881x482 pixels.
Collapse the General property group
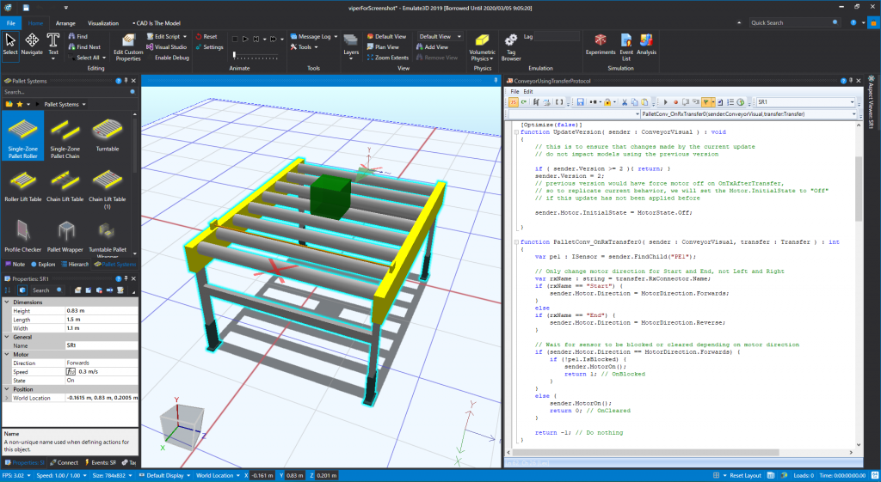7,338
